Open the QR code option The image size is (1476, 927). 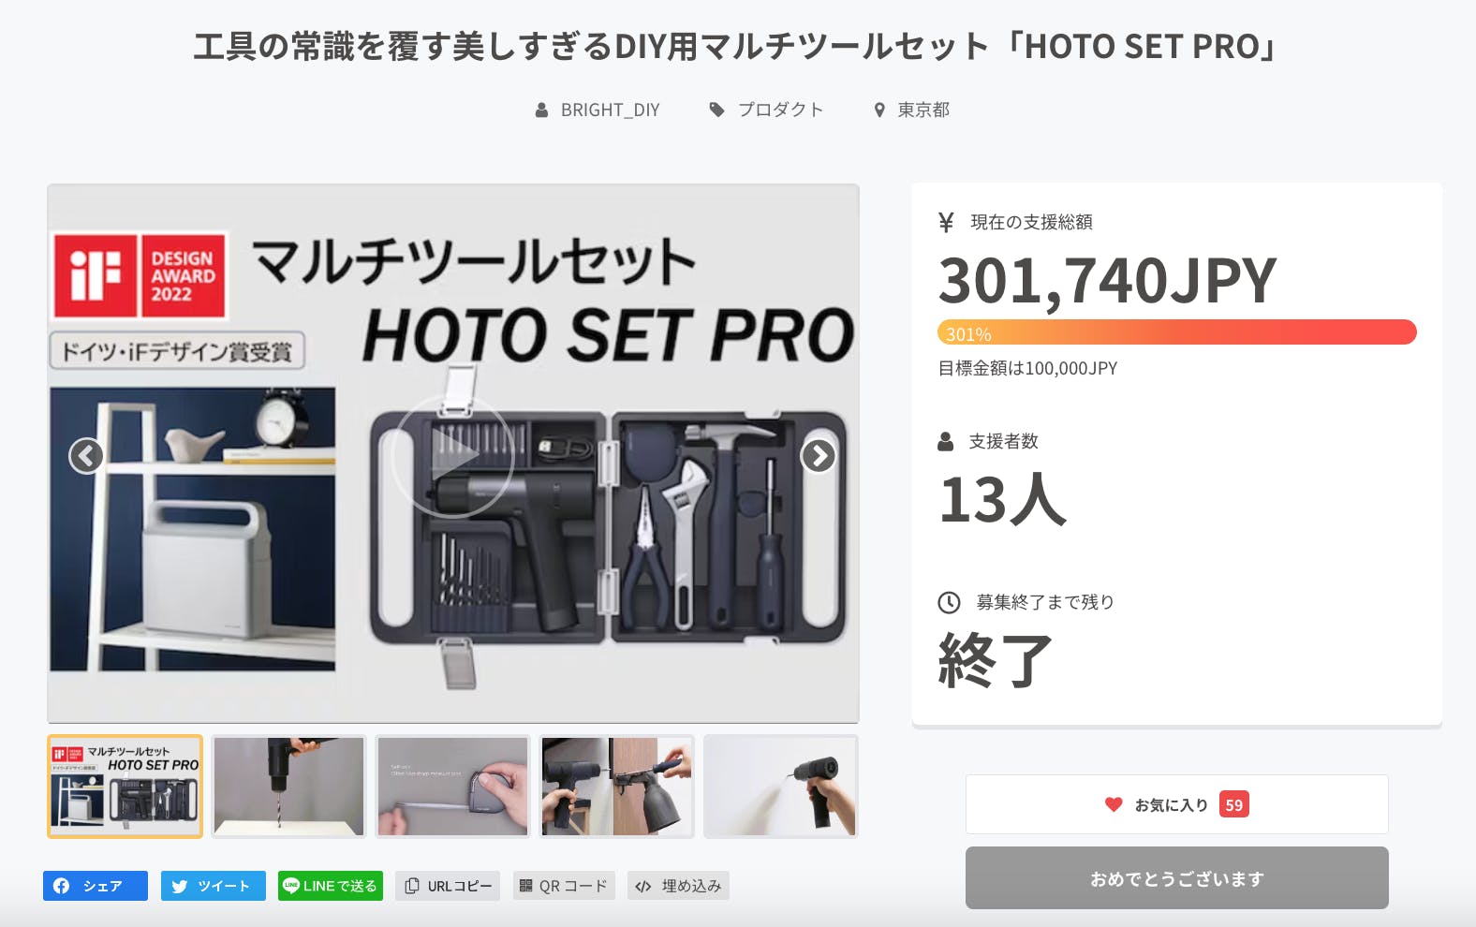(564, 886)
